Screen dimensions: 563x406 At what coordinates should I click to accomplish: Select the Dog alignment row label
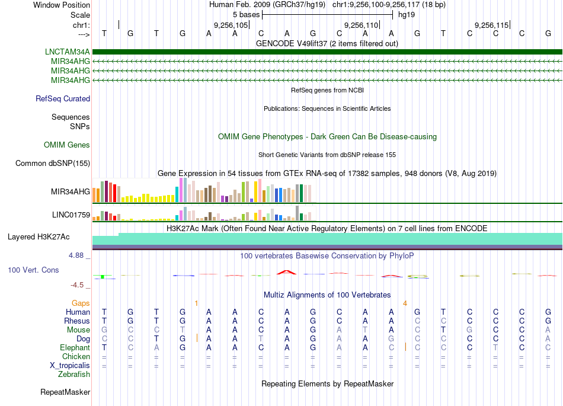pos(84,339)
